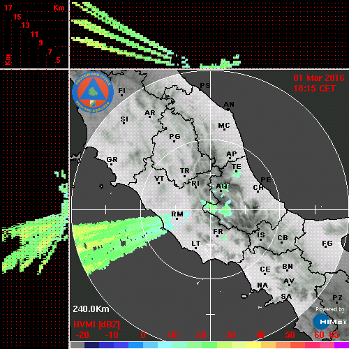Click the TE city label
This screenshot has width=349, height=349.
[237, 166]
